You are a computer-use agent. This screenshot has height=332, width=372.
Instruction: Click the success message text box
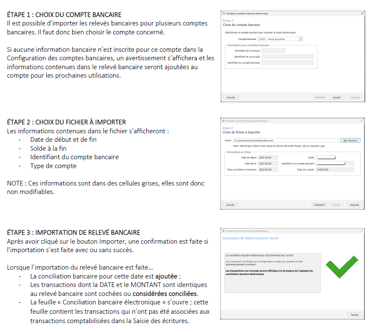272,273
